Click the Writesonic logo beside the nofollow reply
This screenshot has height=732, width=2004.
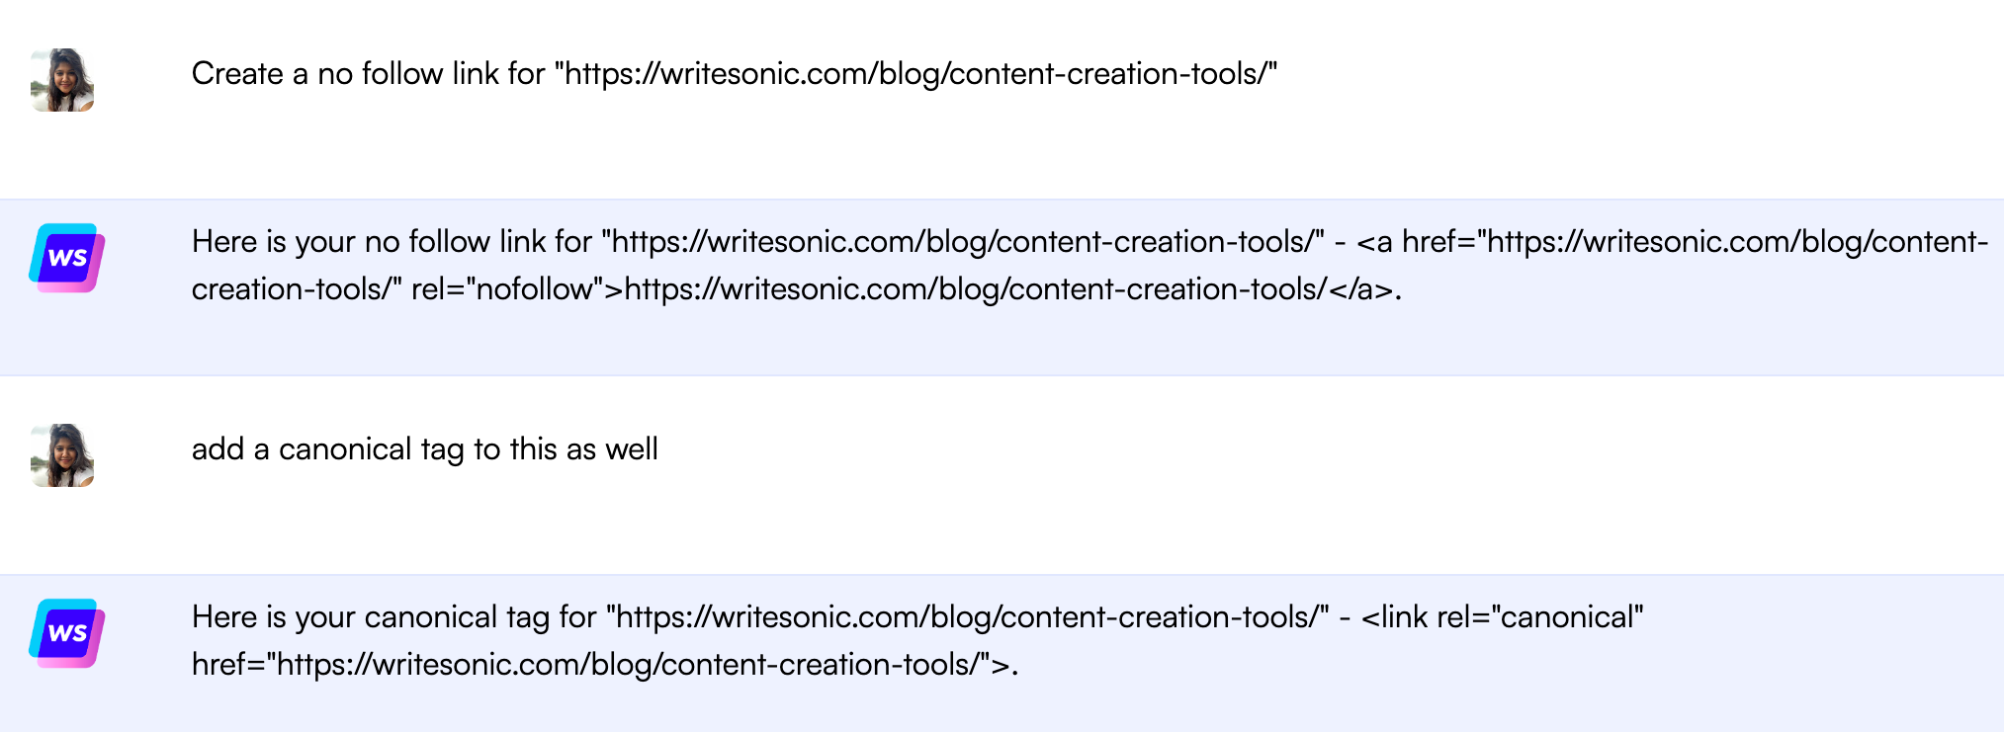pos(67,258)
